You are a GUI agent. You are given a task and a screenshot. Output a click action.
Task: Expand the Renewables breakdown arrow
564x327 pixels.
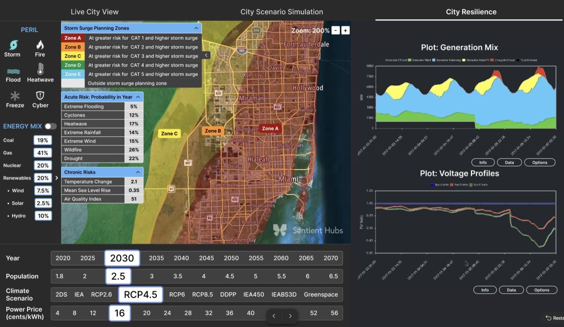coord(57,178)
